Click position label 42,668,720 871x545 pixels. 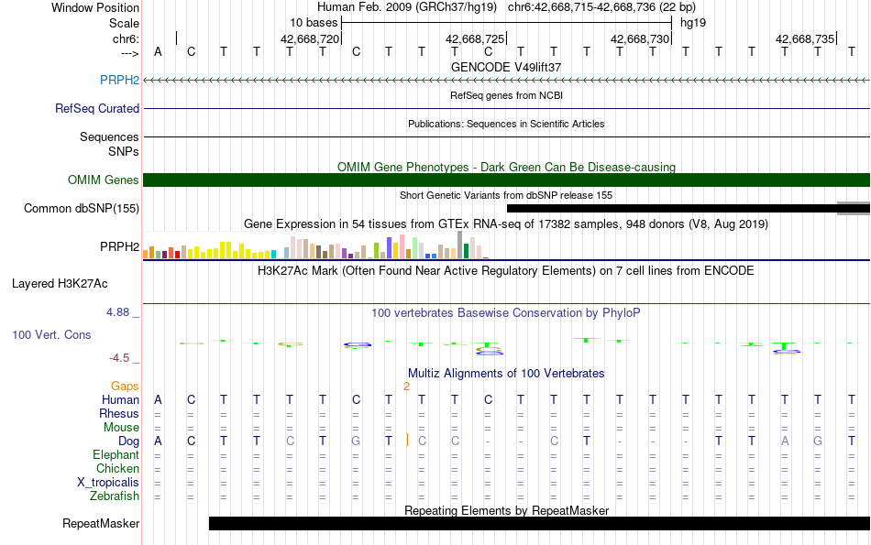(309, 38)
